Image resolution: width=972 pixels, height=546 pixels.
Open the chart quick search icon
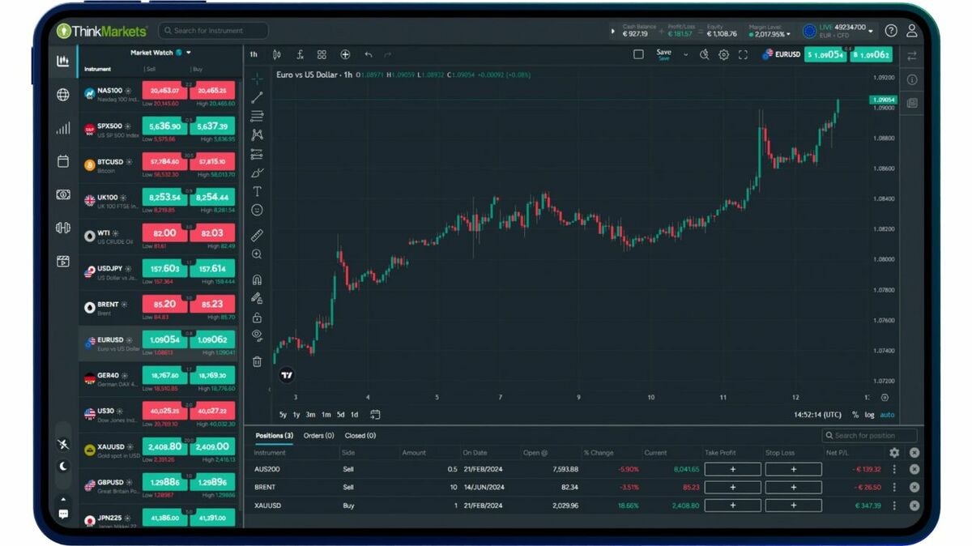click(x=704, y=54)
